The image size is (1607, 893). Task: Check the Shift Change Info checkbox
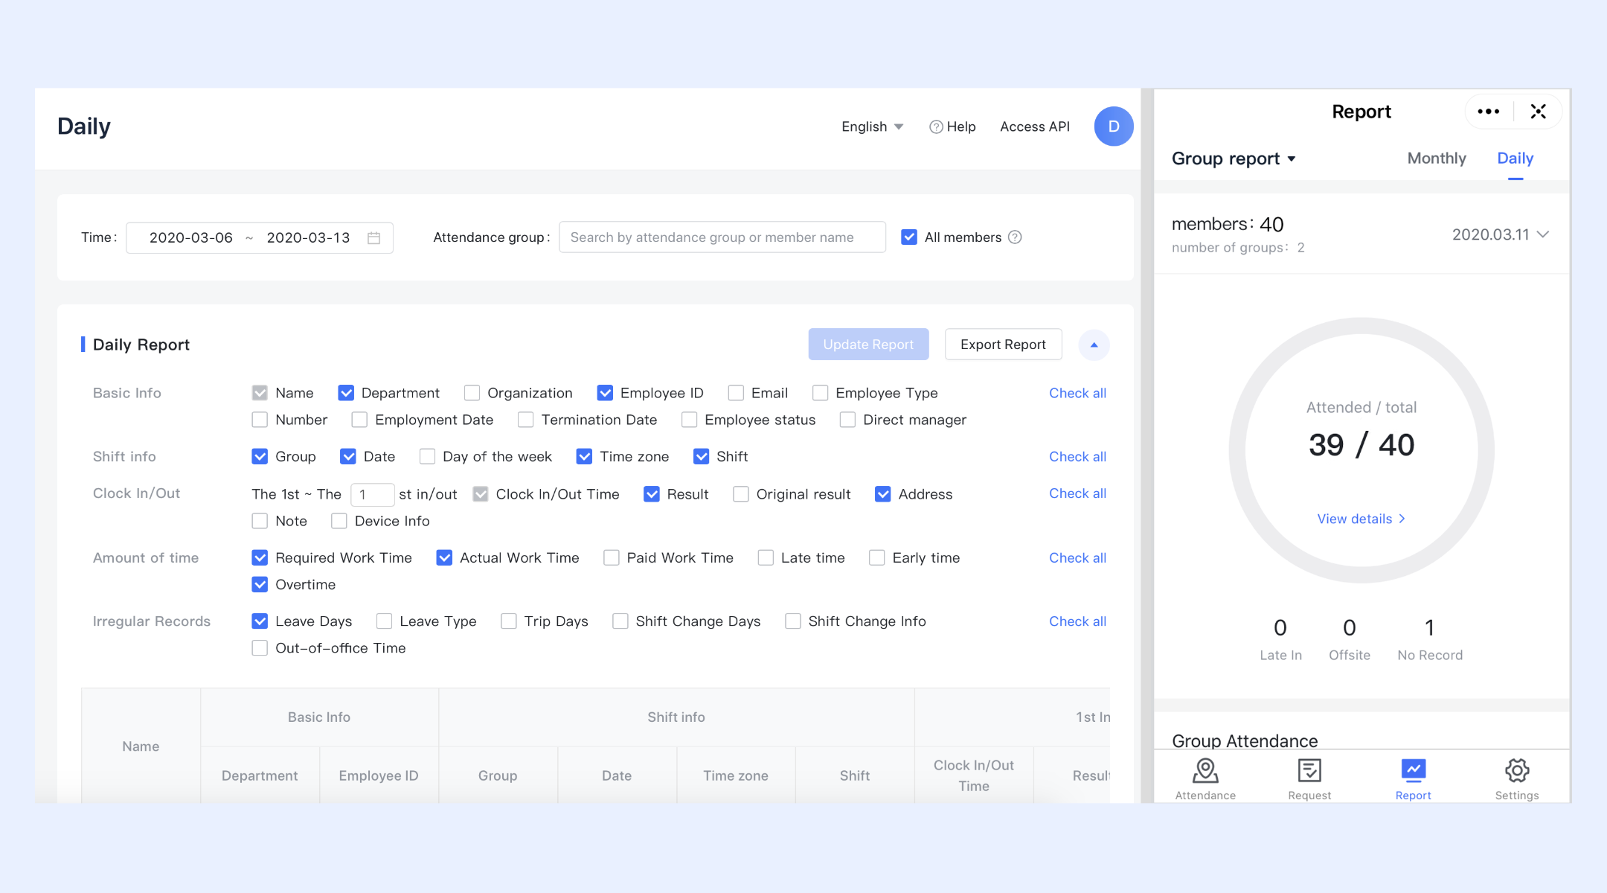[x=792, y=621]
